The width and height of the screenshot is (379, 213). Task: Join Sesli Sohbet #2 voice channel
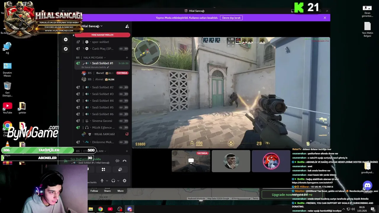[102, 87]
